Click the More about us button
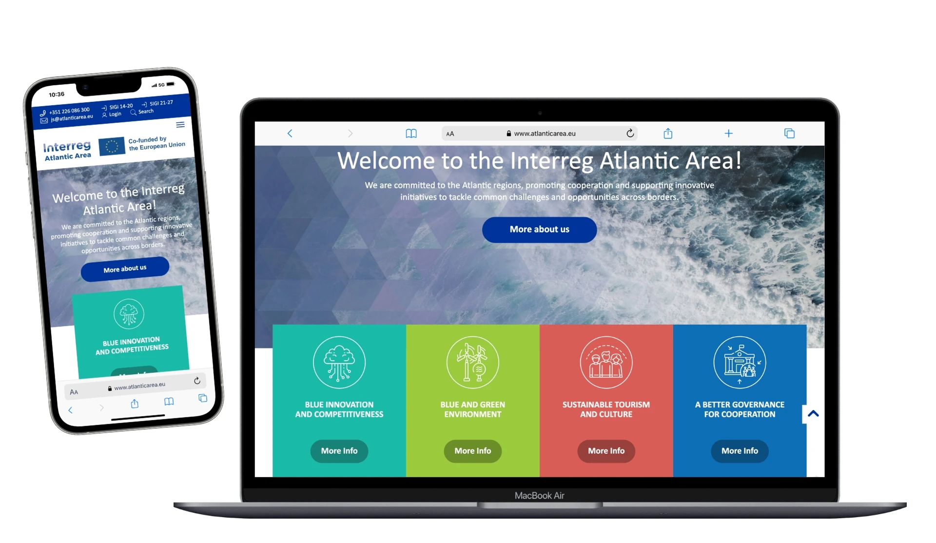This screenshot has width=936, height=543. (x=540, y=229)
